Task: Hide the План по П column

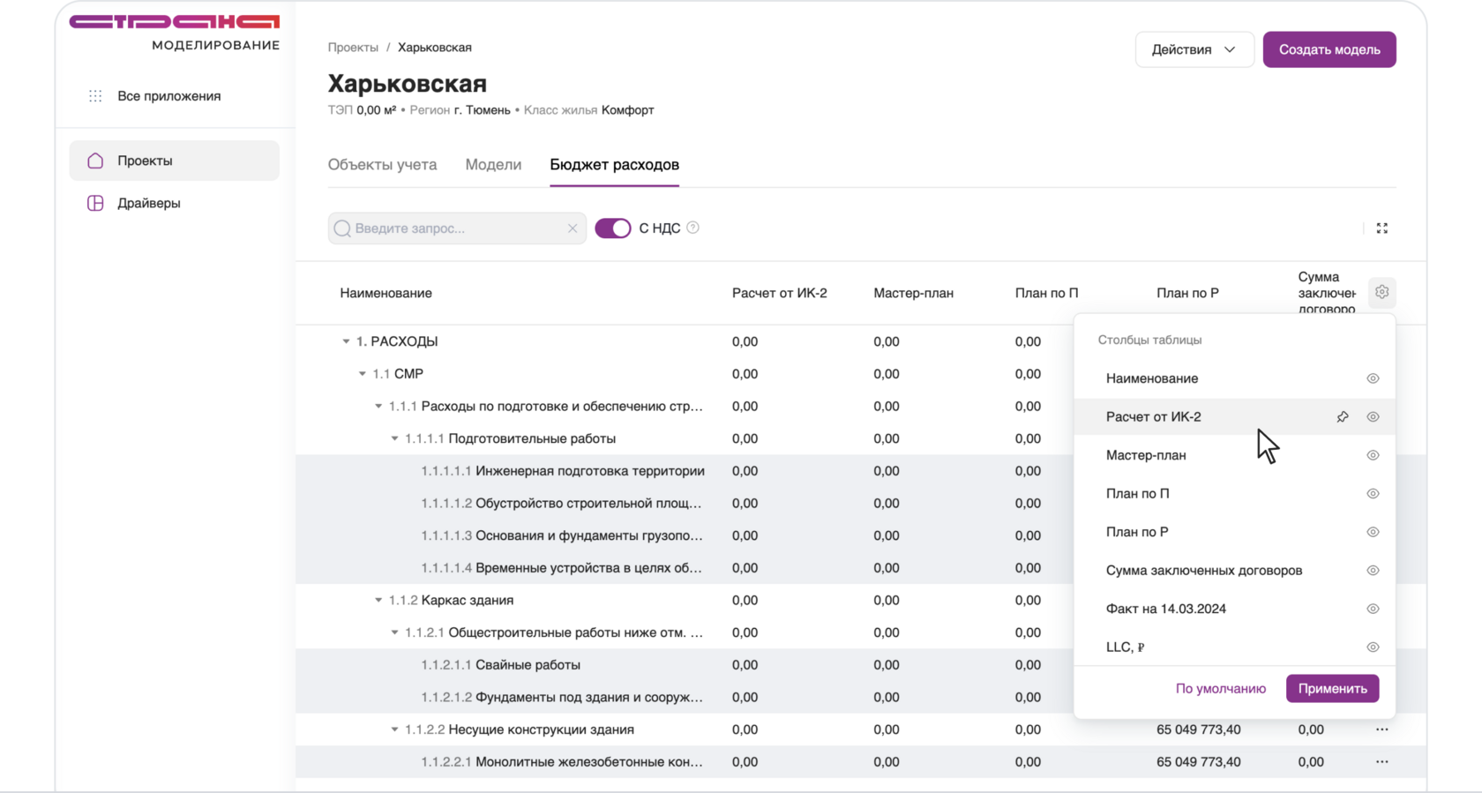Action: (x=1373, y=494)
